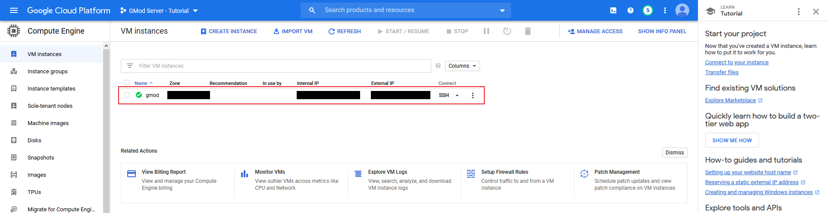The width and height of the screenshot is (828, 213).
Task: Go to Snapshots in sidebar
Action: (41, 158)
